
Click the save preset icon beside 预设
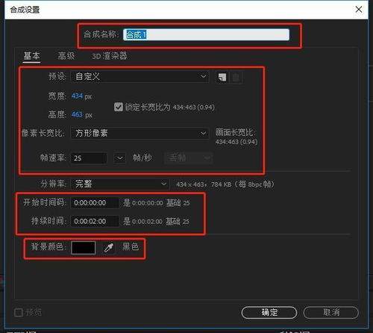coord(222,77)
